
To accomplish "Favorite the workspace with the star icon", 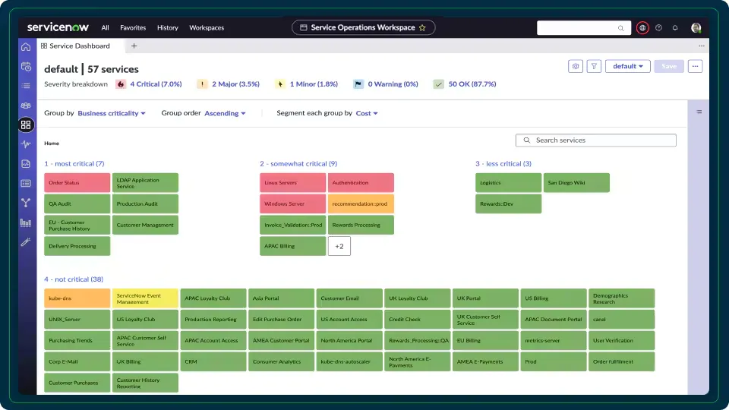I will click(x=422, y=27).
